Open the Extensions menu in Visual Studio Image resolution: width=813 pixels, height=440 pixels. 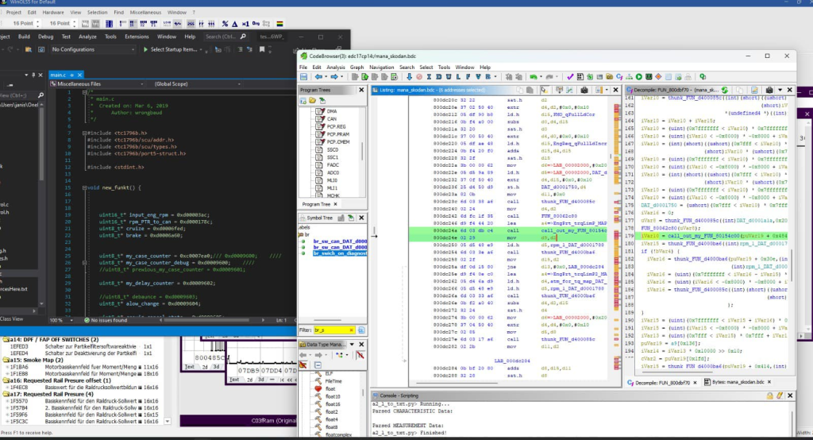click(137, 37)
